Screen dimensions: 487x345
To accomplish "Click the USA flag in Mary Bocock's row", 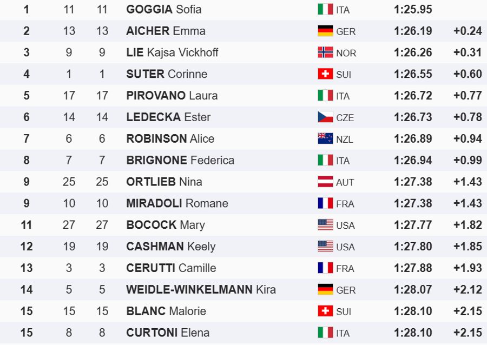I will pos(325,225).
